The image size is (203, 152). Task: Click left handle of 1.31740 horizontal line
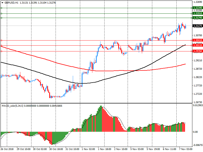pos(2,18)
